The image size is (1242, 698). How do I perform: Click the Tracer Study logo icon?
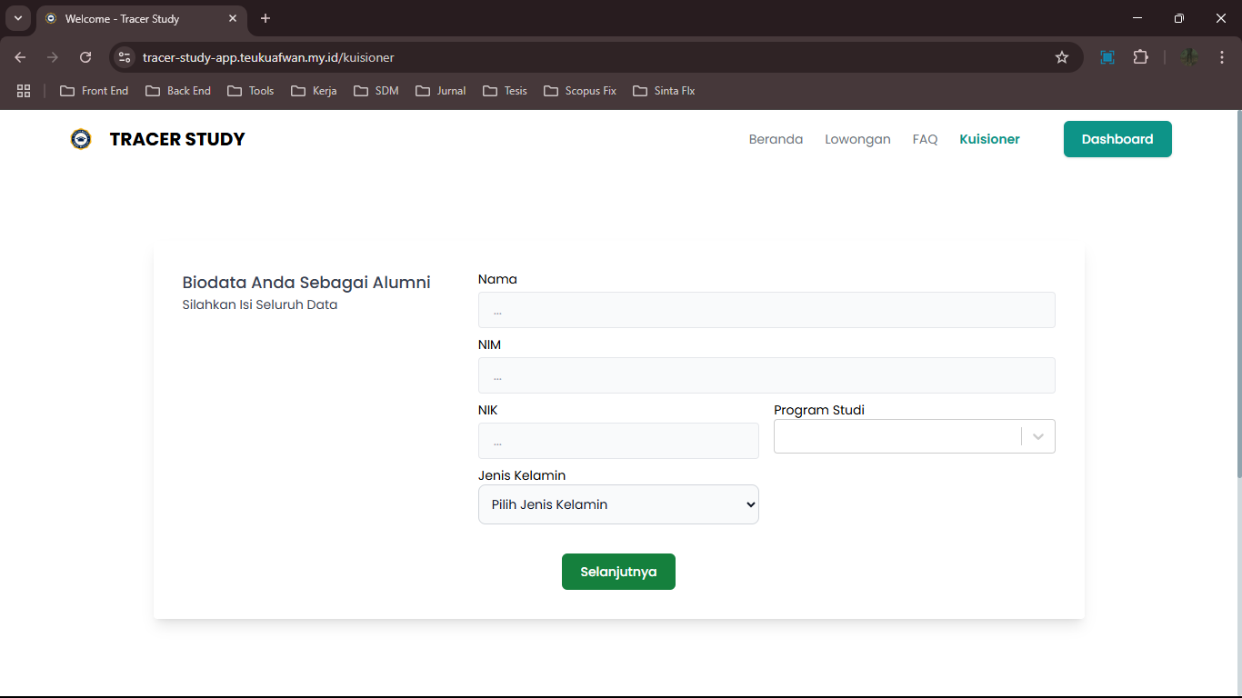(x=81, y=139)
